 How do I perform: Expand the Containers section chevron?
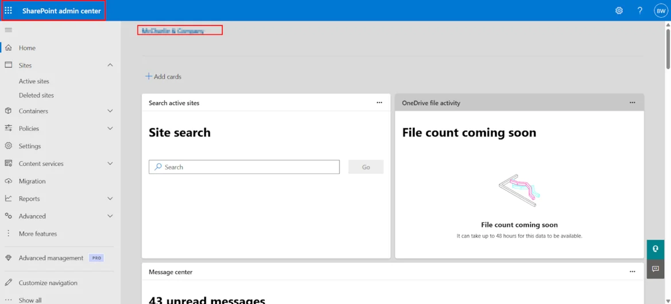click(x=110, y=111)
